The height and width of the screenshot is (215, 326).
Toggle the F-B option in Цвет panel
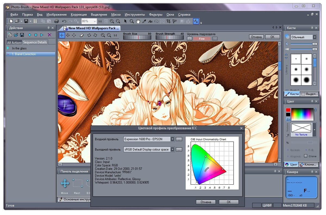(x=309, y=150)
